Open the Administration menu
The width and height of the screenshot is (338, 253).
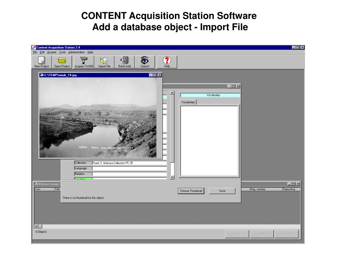pos(77,52)
